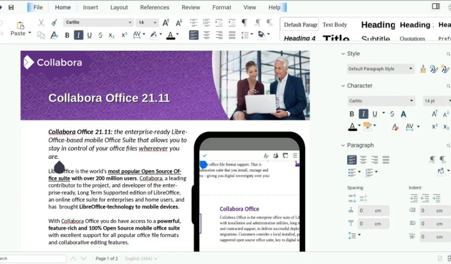
Task: Click sidebar justified alignment icon
Action: coord(385,159)
